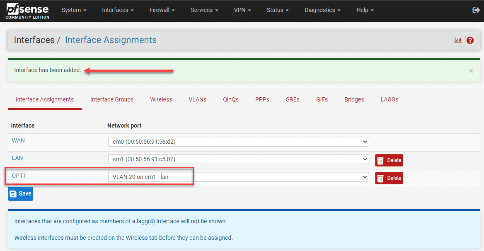Open the OPT1 interface link

pyautogui.click(x=19, y=176)
